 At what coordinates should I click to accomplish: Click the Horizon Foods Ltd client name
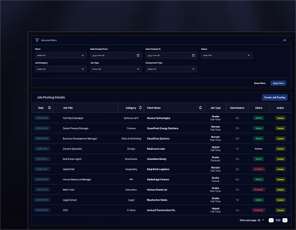point(157,190)
